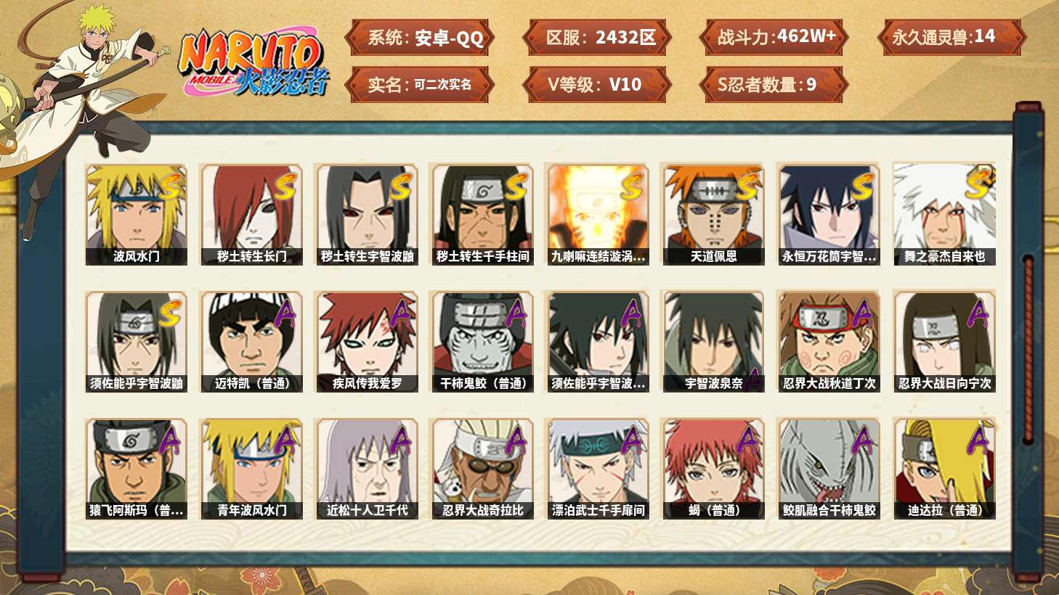Click the V等级: V10 badge
1059x595 pixels.
596,84
